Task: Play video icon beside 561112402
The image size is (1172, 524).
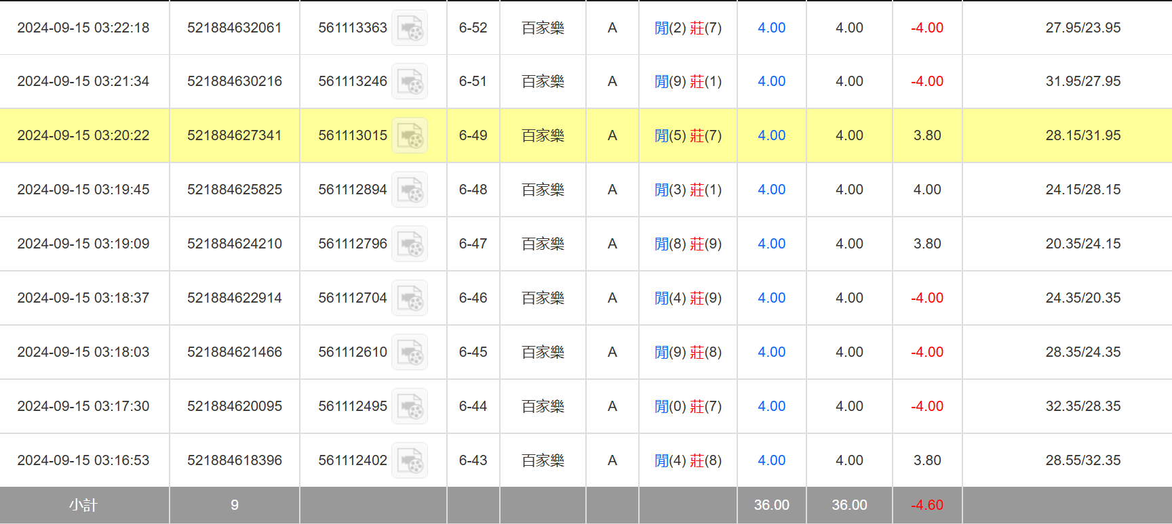Action: pos(410,461)
